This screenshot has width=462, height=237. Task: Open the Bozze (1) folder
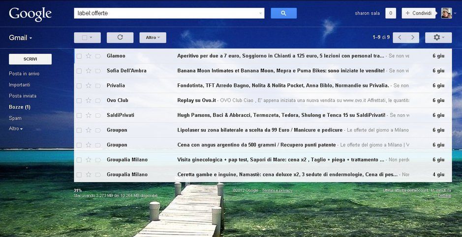pos(20,107)
